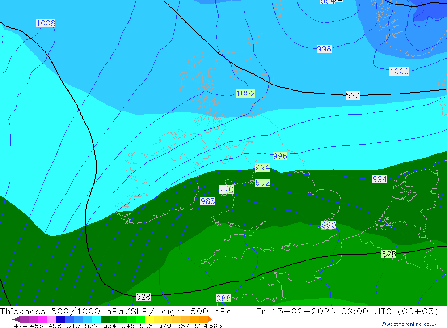This screenshot has height=328, width=447.
Task: Click the 522 legend value
Action: tap(92, 326)
